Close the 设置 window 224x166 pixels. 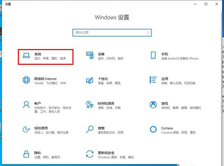point(217,4)
